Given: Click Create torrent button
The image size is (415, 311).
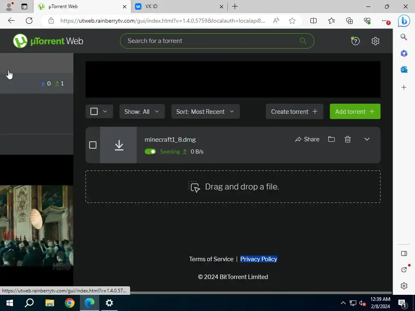Looking at the screenshot, I should click(x=294, y=111).
